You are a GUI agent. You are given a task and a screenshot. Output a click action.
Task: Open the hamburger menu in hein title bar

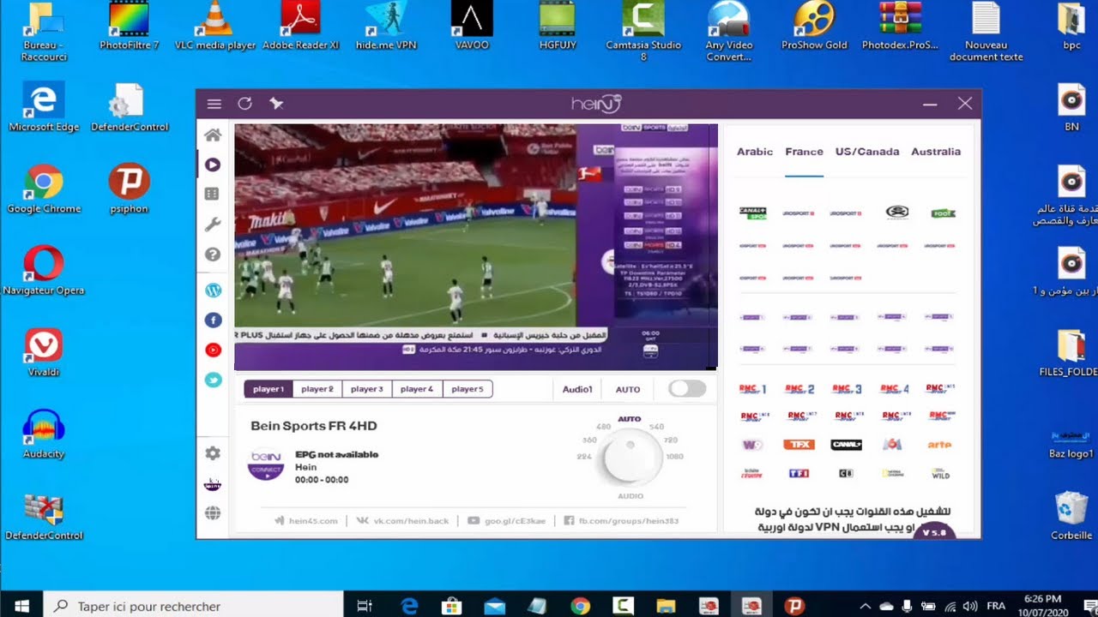click(x=214, y=104)
